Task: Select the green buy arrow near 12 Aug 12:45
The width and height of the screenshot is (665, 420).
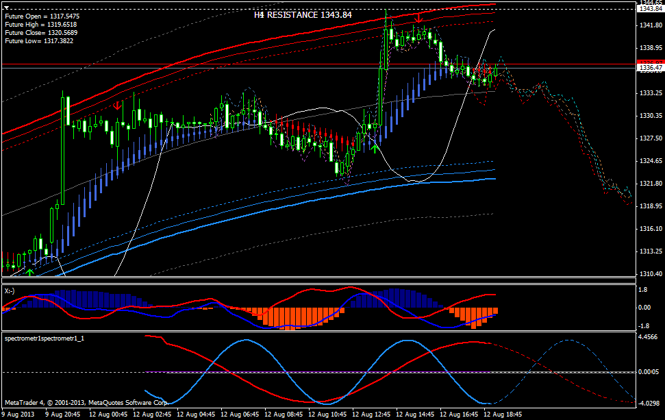Action: coord(375,147)
